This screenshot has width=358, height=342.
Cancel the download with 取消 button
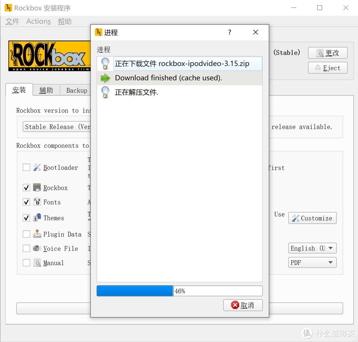coord(243,305)
